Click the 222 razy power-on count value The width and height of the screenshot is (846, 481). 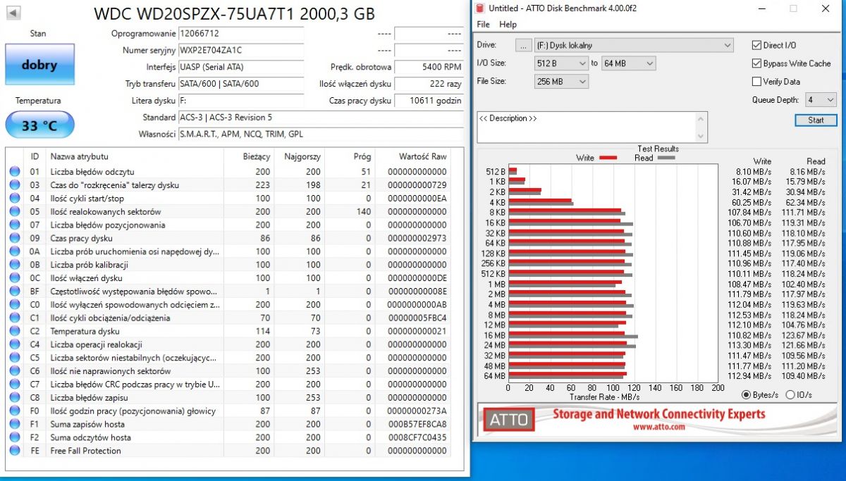pos(429,84)
